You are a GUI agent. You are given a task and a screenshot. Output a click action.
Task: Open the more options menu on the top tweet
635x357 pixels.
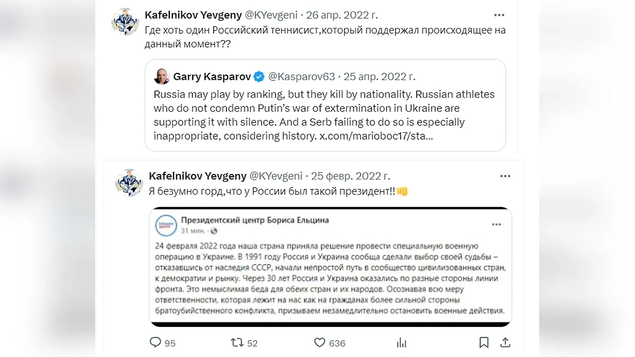[498, 15]
